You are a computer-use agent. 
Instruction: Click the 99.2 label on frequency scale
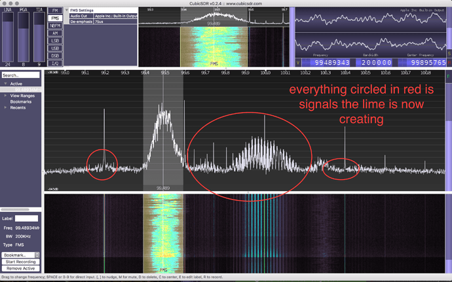tap(105, 73)
